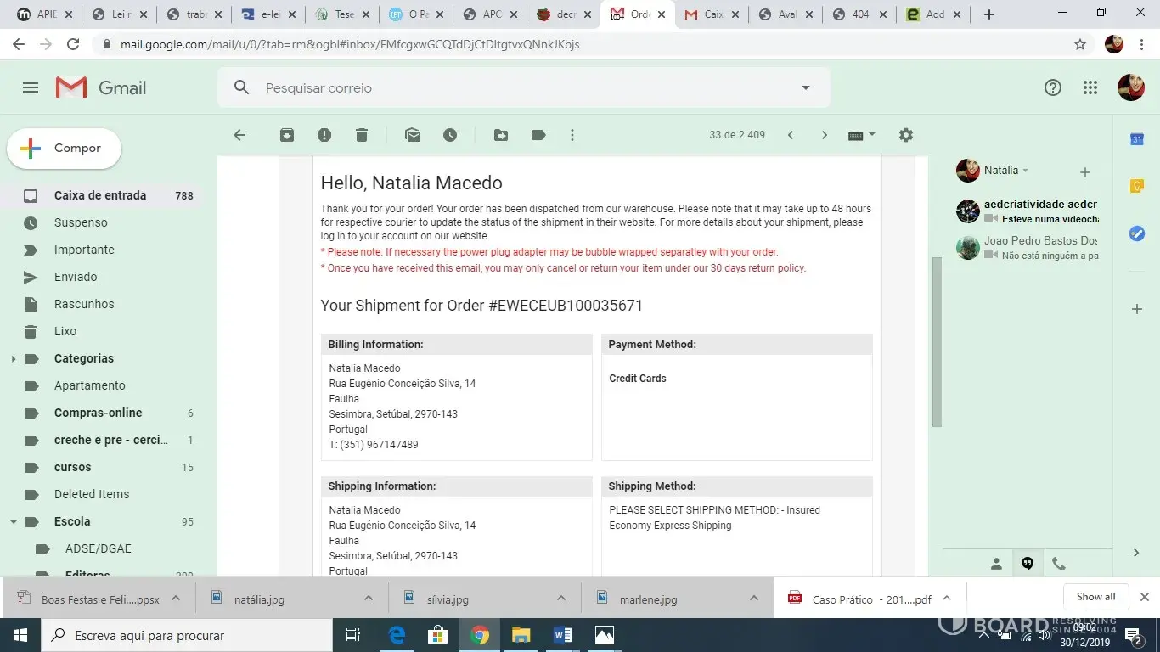This screenshot has height=652, width=1160.
Task: Open Gmail settings gear
Action: (906, 135)
